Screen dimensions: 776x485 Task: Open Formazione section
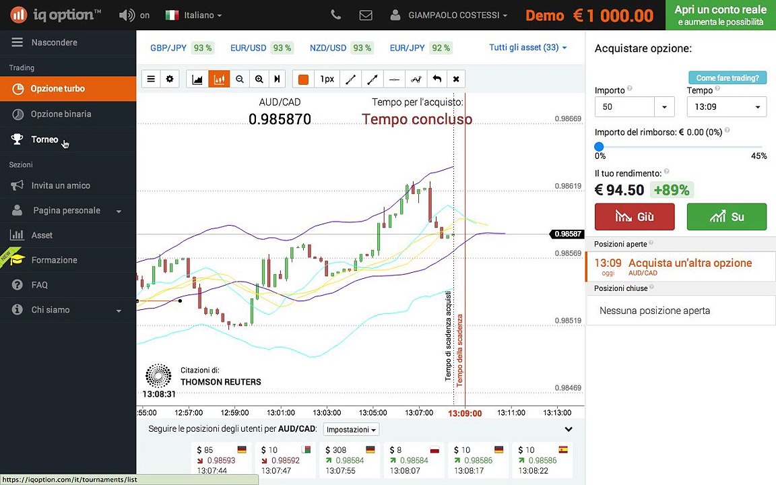[68, 260]
